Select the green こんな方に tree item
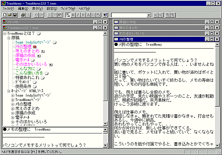The image size is (222, 155). (25, 69)
